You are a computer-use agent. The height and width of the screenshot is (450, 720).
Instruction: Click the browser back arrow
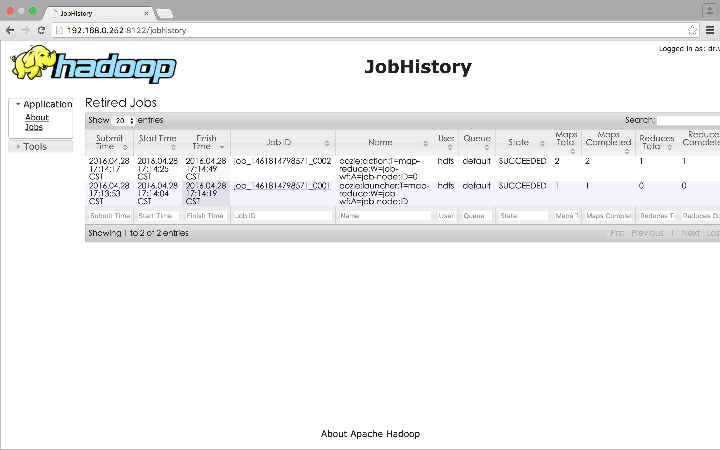[x=10, y=30]
